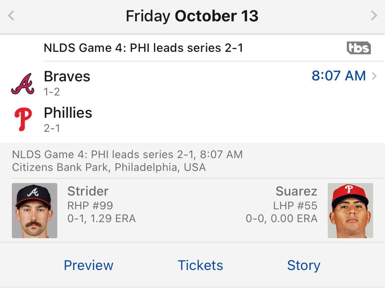This screenshot has height=290, width=385.
Task: Buy Tickets for the game
Action: click(x=200, y=265)
